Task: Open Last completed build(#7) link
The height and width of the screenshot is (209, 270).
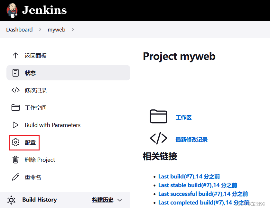Action: click(x=204, y=203)
